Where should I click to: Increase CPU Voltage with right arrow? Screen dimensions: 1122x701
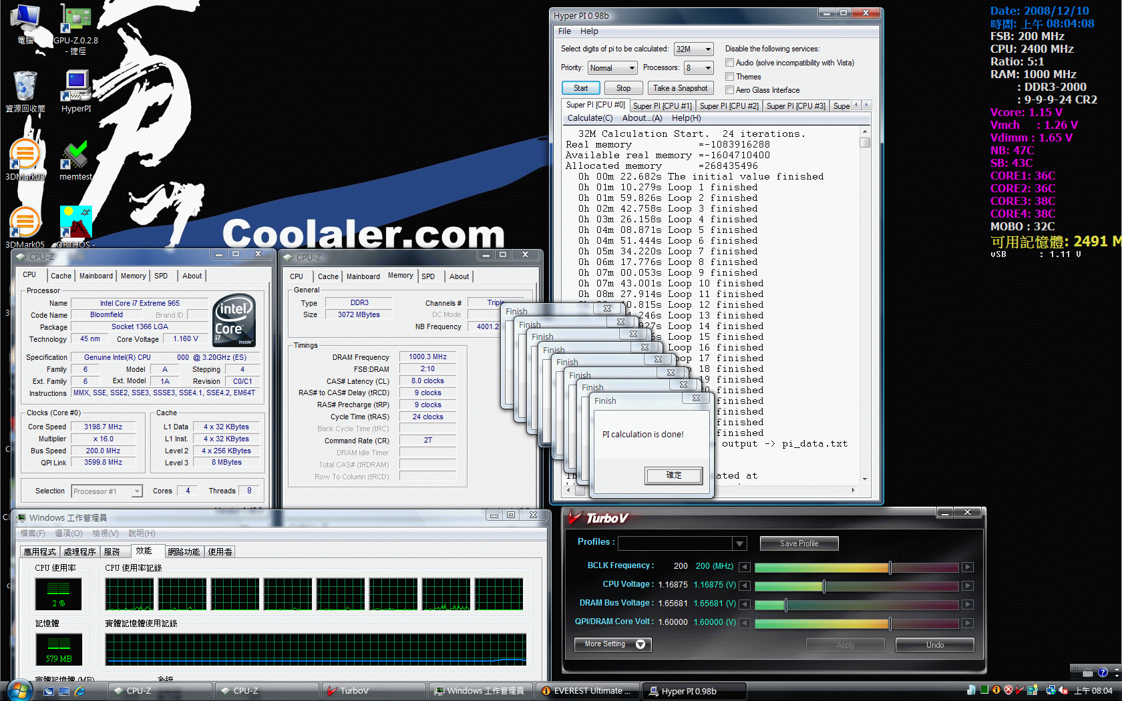967,586
